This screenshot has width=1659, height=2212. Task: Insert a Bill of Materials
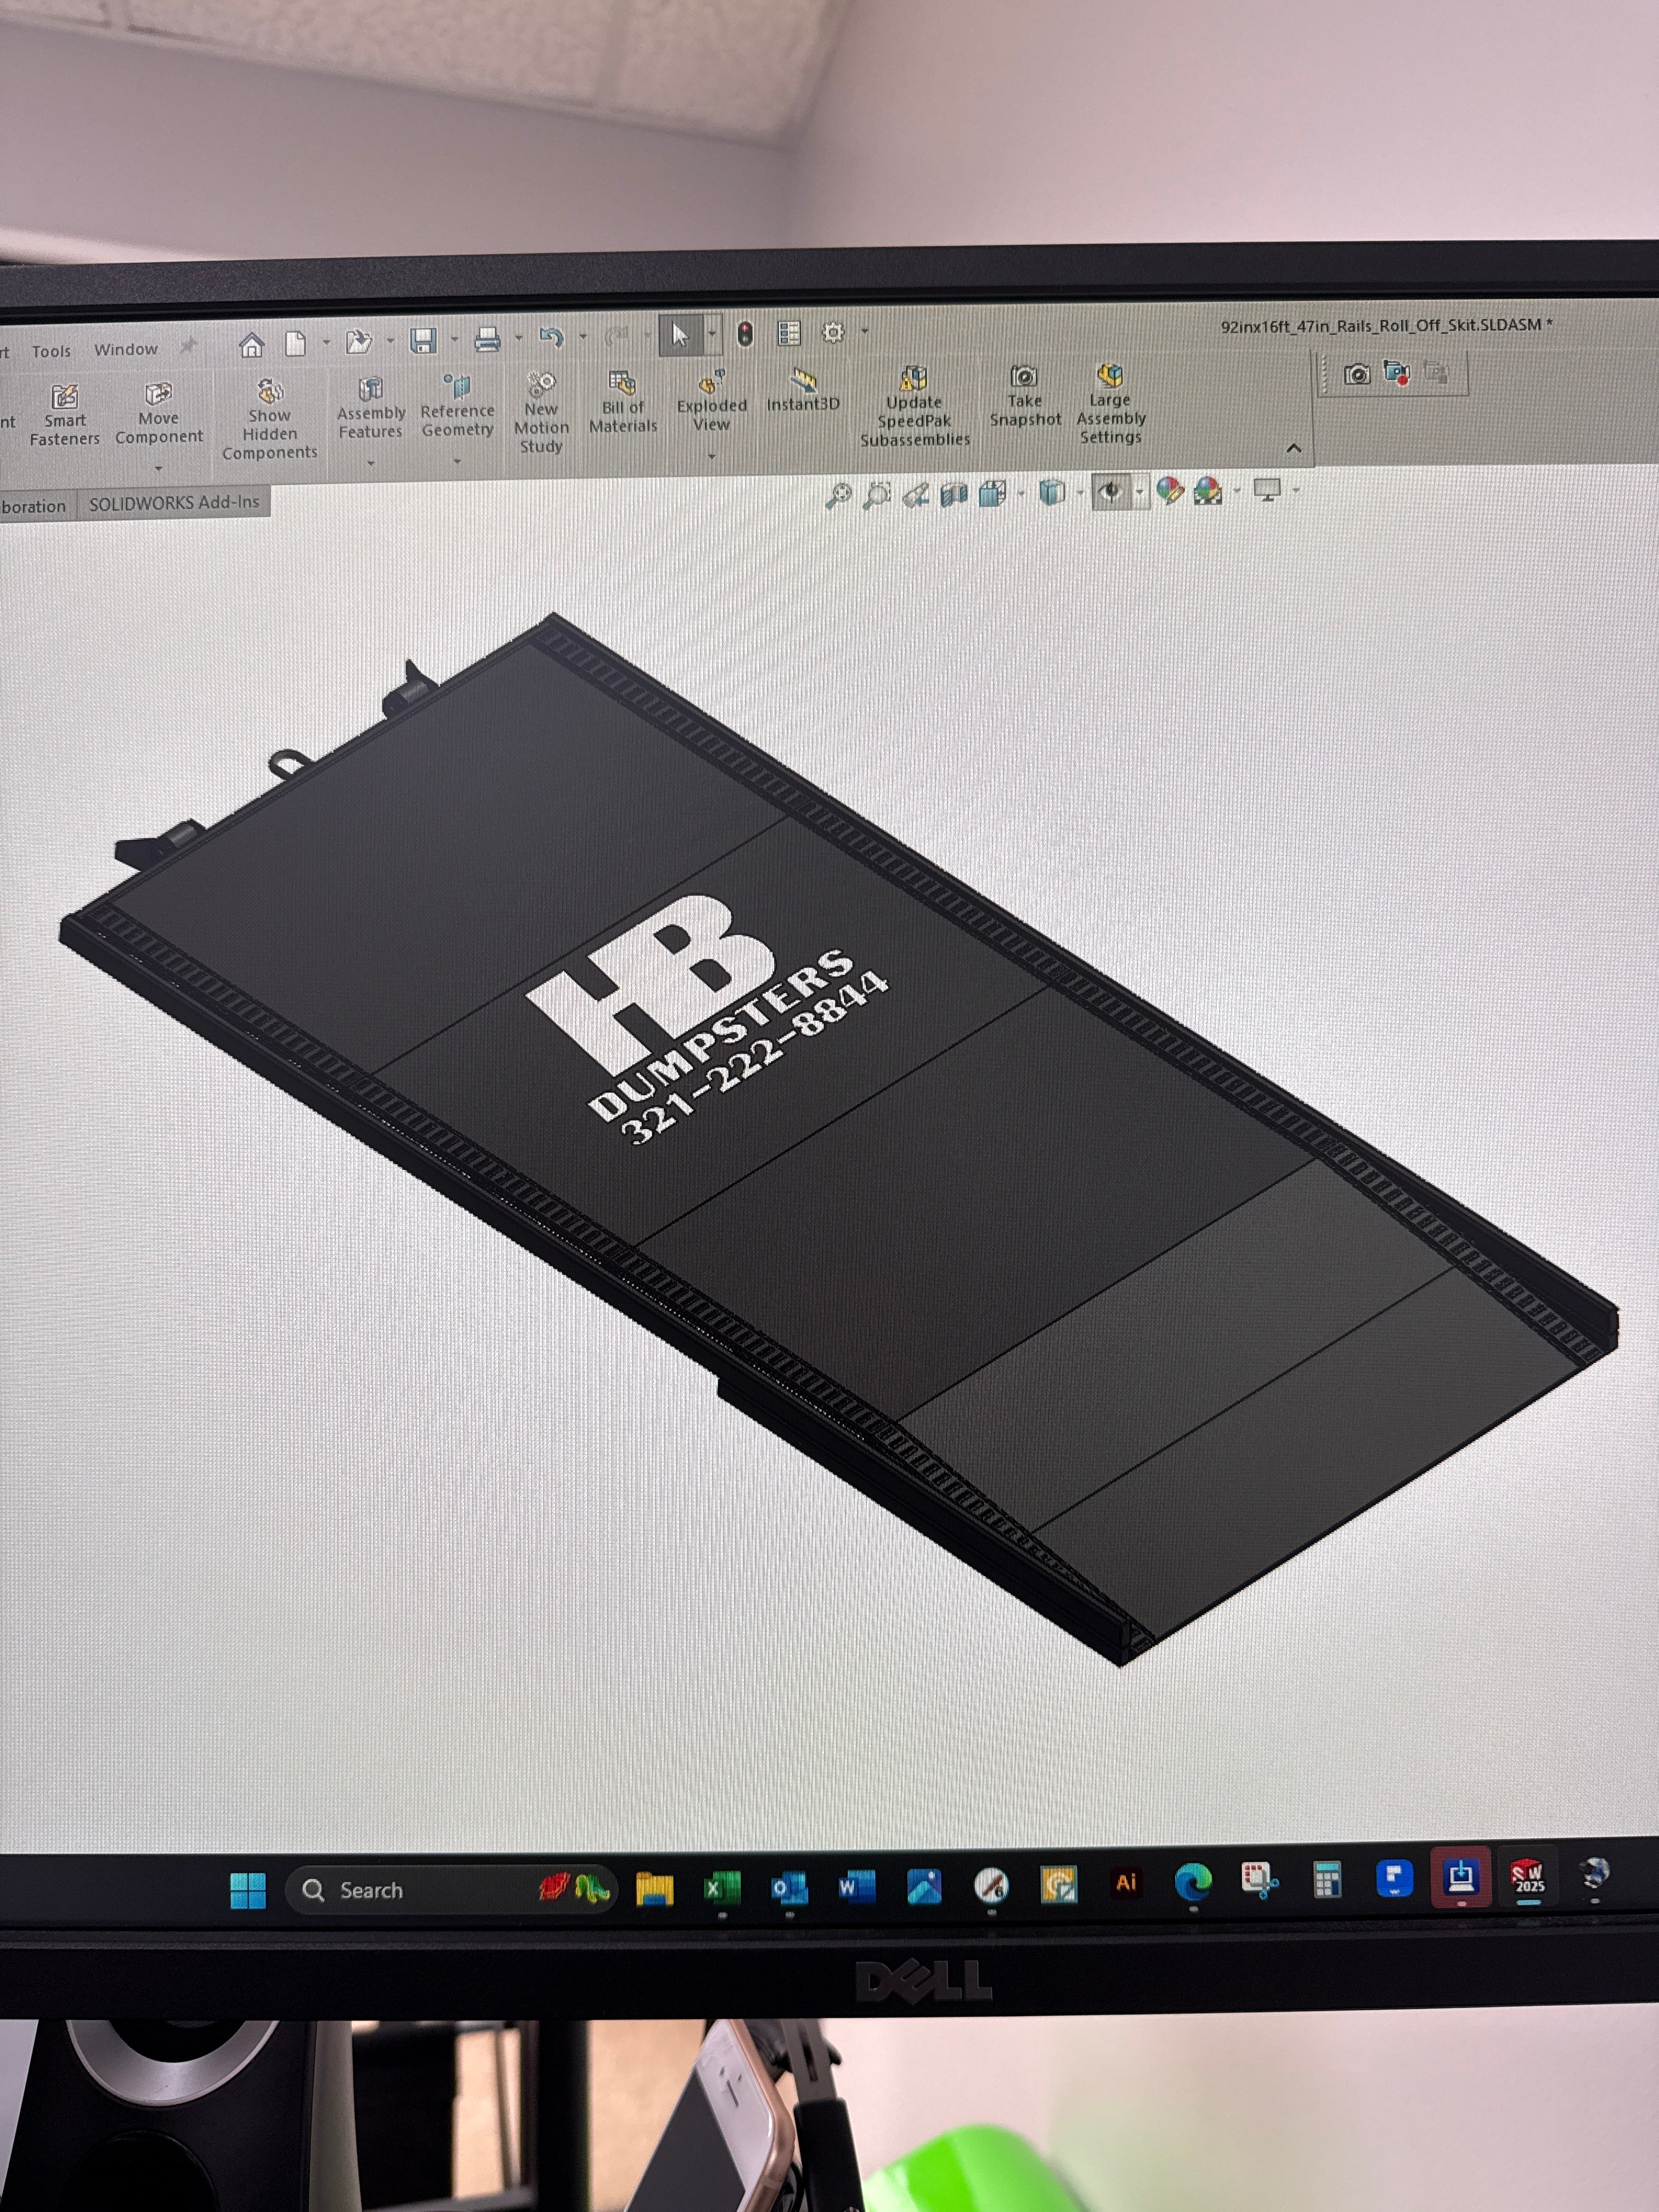622,402
